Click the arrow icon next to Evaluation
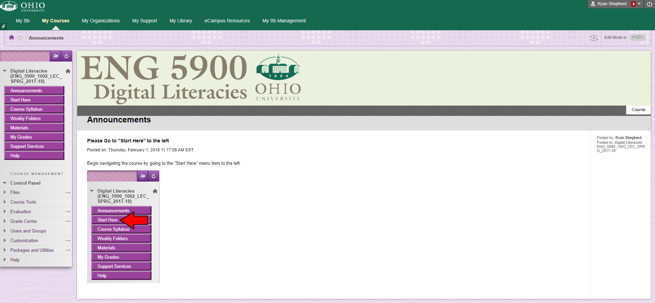 click(x=68, y=212)
